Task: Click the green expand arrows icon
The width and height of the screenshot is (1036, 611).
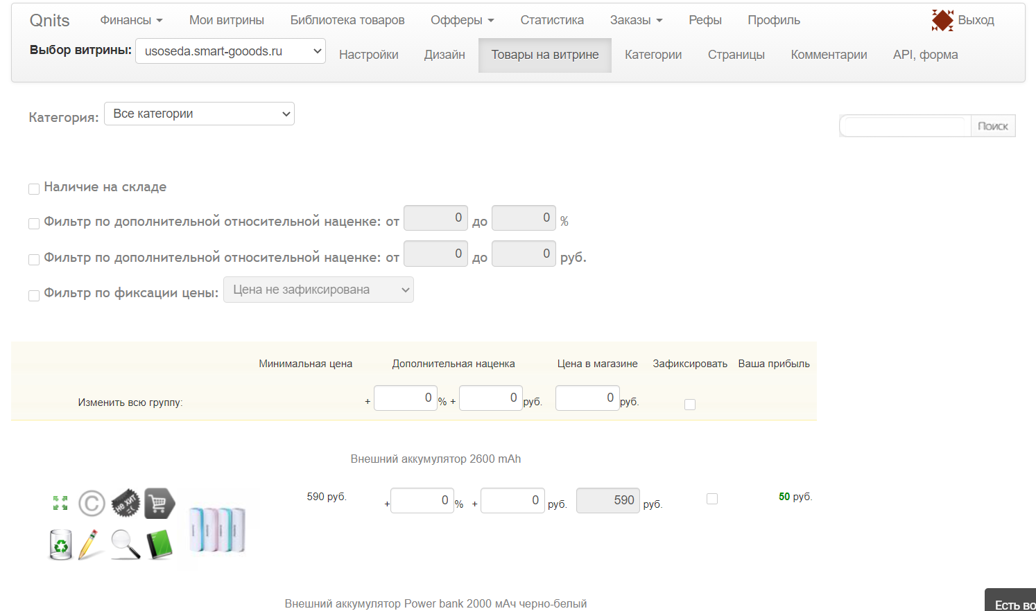Action: [60, 503]
